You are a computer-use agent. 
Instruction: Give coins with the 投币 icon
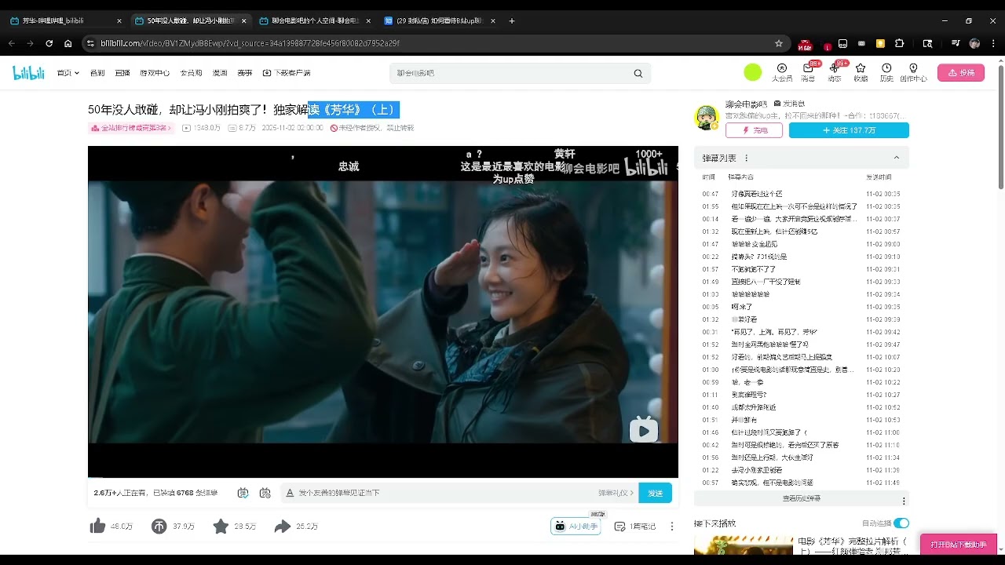(159, 526)
